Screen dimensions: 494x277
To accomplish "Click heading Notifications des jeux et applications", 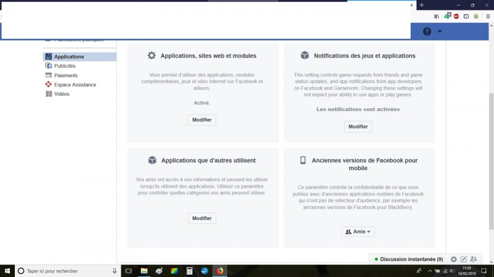I will click(364, 56).
